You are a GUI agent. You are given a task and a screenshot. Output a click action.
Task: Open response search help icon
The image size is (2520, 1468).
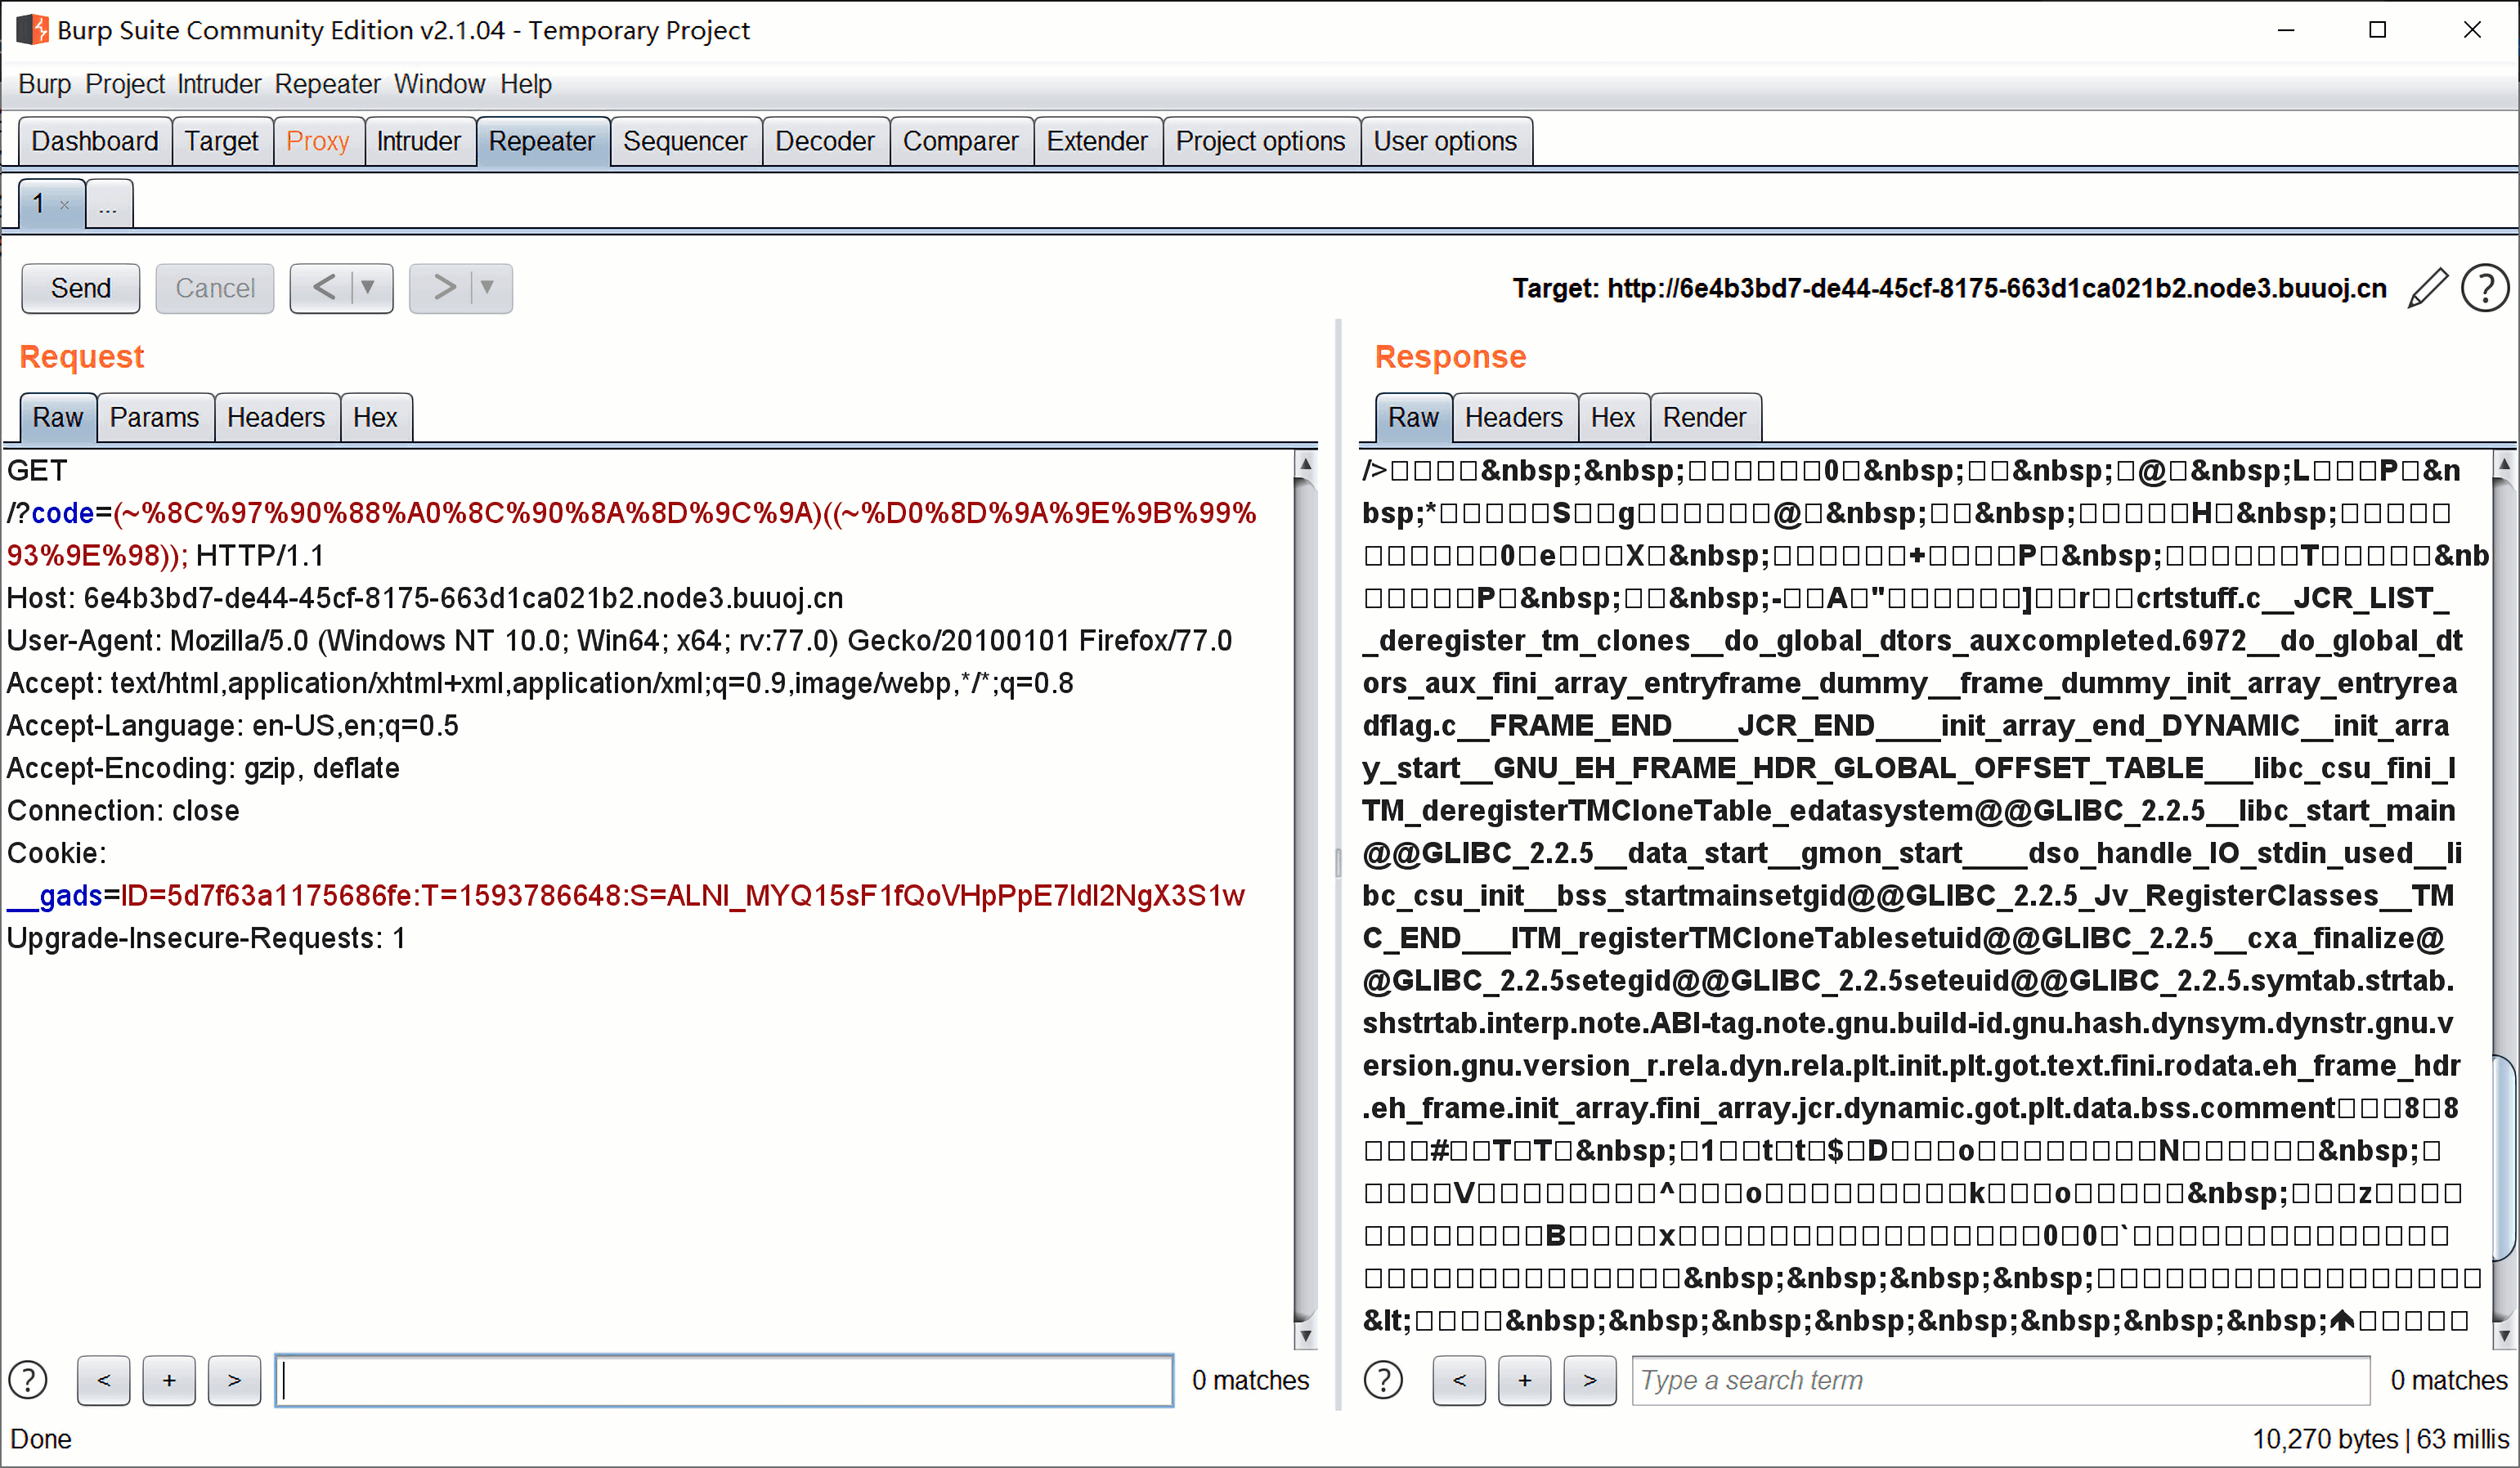(1383, 1380)
